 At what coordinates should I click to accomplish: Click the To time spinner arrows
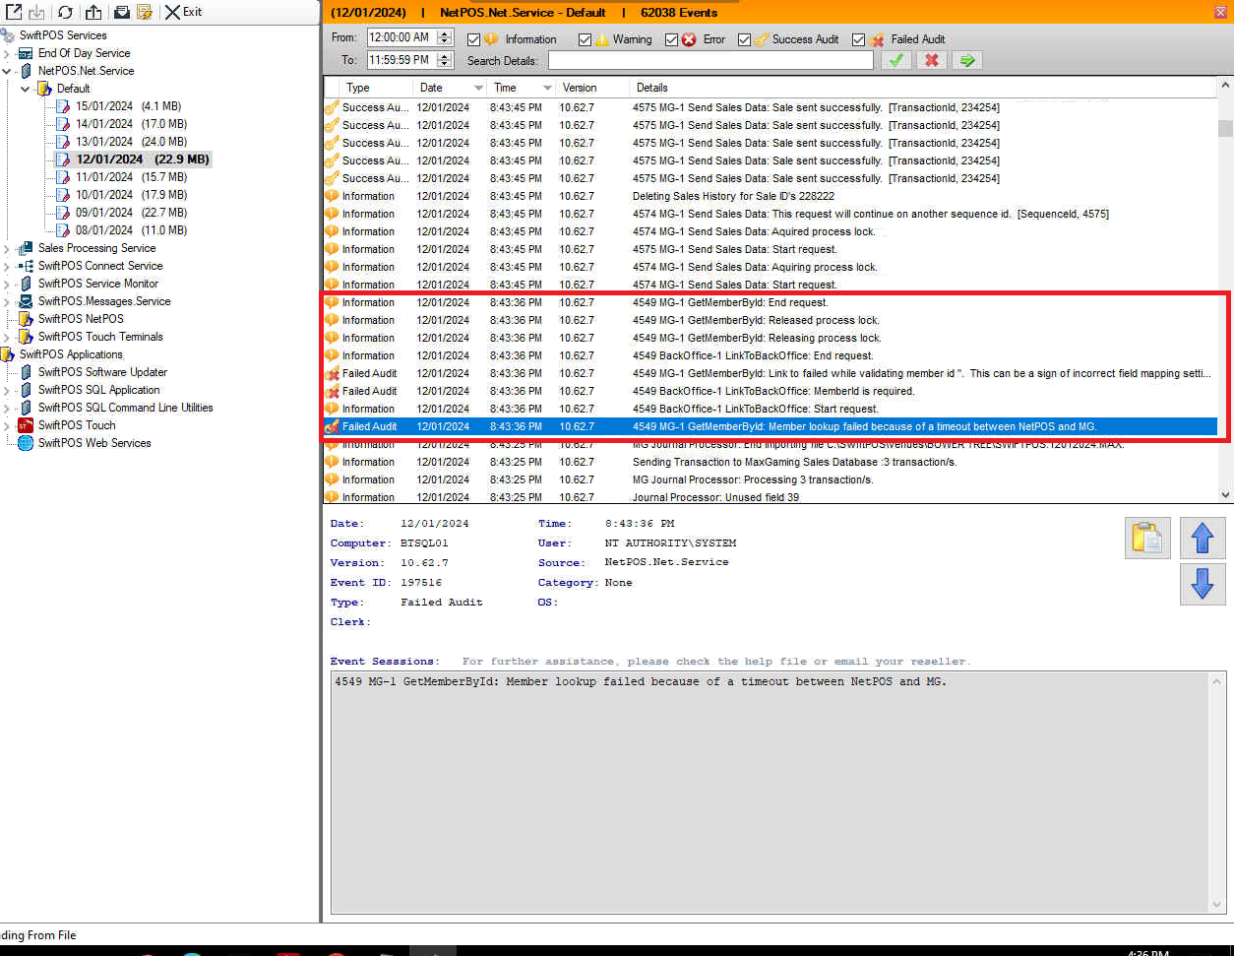[445, 60]
